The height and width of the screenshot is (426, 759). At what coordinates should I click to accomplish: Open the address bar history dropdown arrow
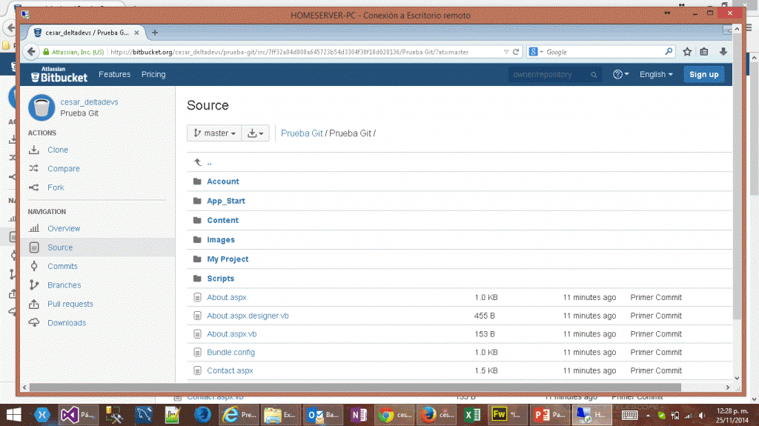click(506, 52)
